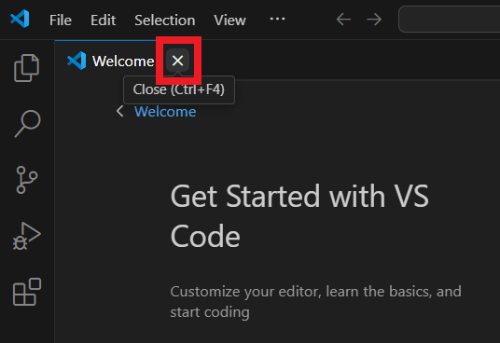Image resolution: width=500 pixels, height=343 pixels.
Task: Click the back chevron beside Welcome link
Action: [120, 111]
